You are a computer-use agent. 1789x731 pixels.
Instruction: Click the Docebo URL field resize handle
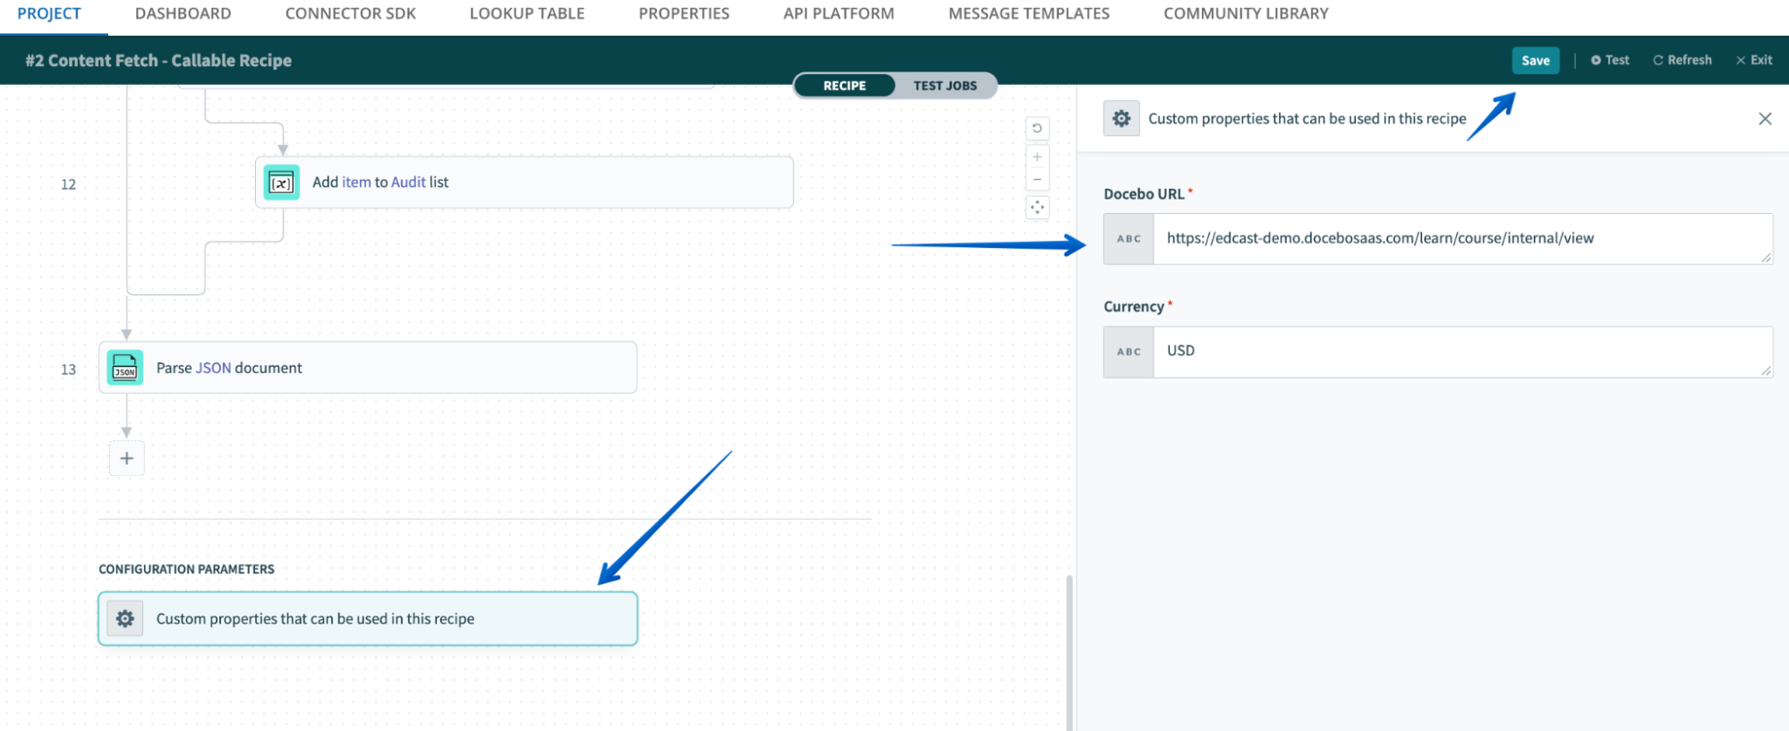(1766, 258)
